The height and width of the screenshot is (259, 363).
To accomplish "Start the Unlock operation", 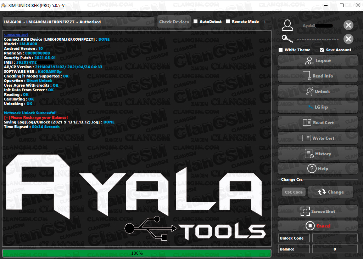I will pyautogui.click(x=318, y=92).
